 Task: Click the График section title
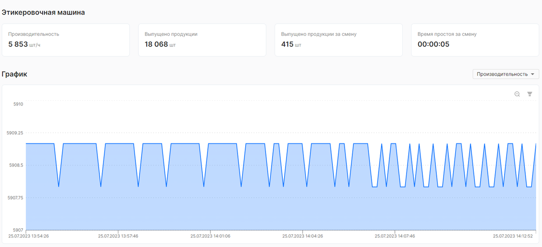point(14,74)
